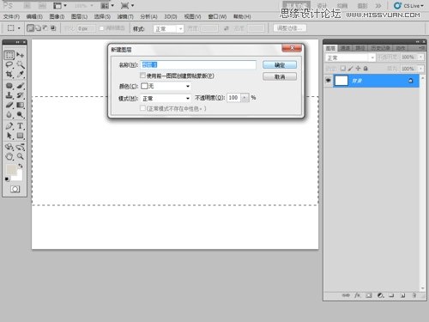Select the Pen tool
429x322 pixels.
pos(9,125)
